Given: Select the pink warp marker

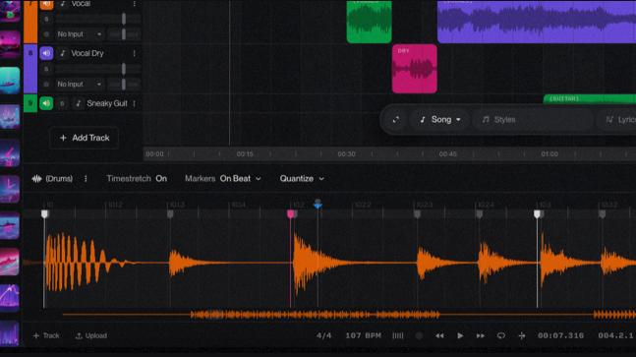Looking at the screenshot, I should tap(290, 213).
